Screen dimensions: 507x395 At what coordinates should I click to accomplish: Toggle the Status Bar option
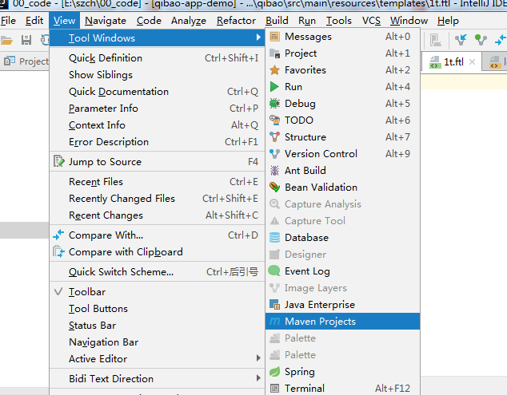[x=158, y=326]
